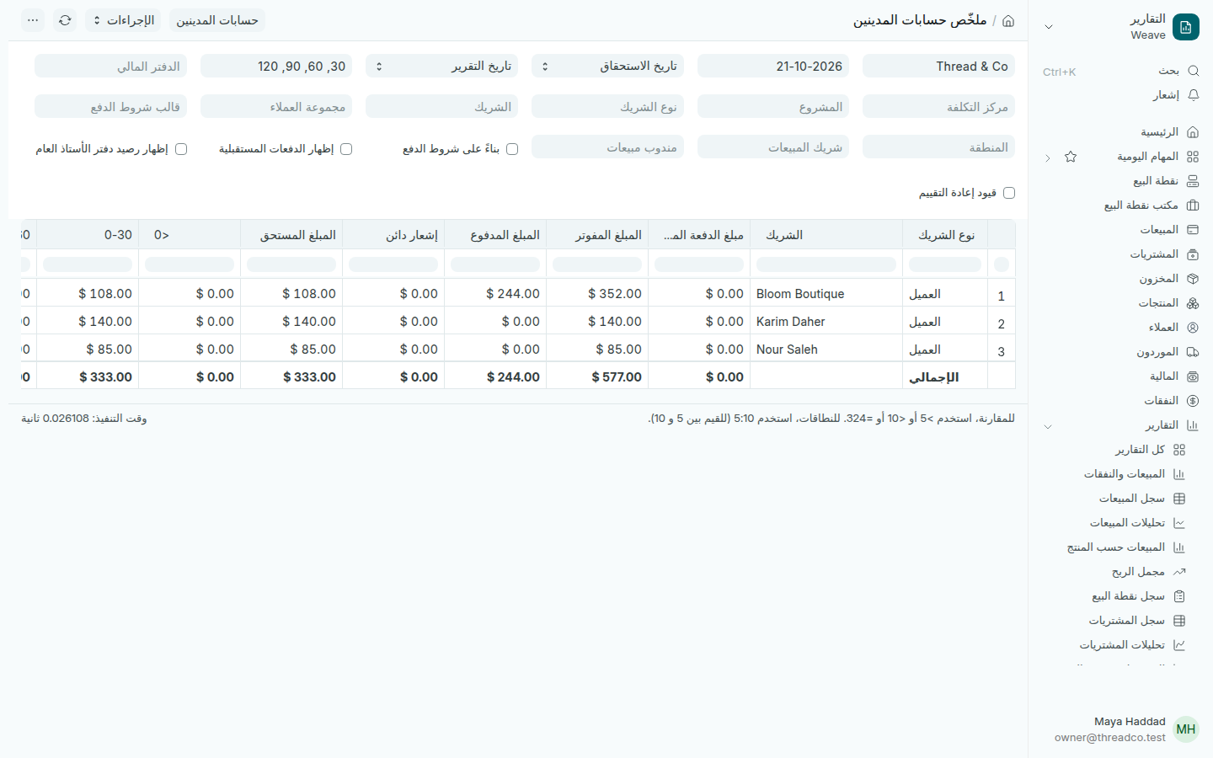Click the Bloom Boutique partner cell
The height and width of the screenshot is (758, 1213).
(x=826, y=294)
